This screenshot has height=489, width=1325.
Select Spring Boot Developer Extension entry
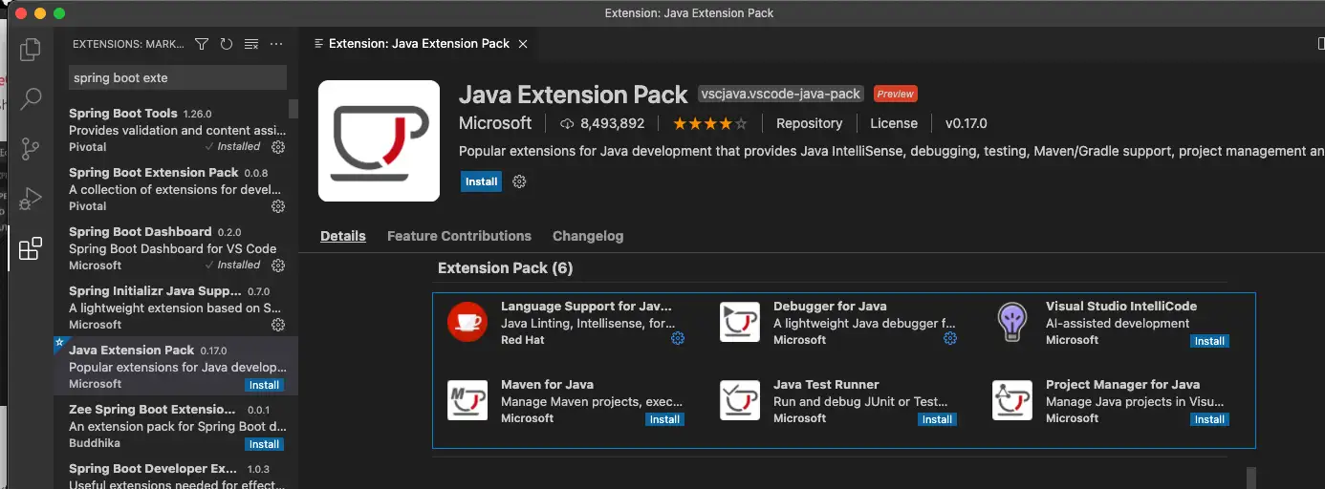(176, 474)
